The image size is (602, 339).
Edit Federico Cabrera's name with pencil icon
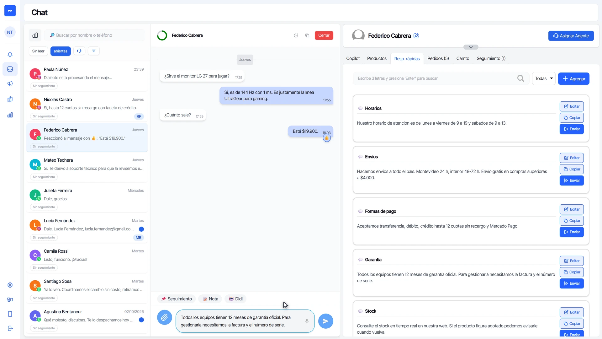coord(416,36)
